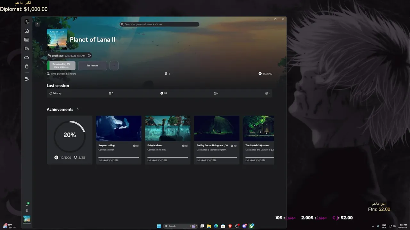Open Microsoft Store from the taskbar
This screenshot has width=410, height=230.
[x=223, y=226]
